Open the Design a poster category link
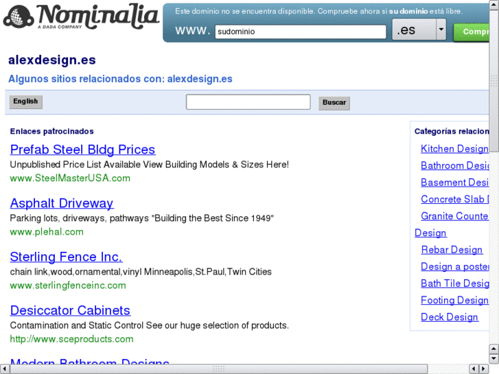499x374 pixels. [x=455, y=267]
